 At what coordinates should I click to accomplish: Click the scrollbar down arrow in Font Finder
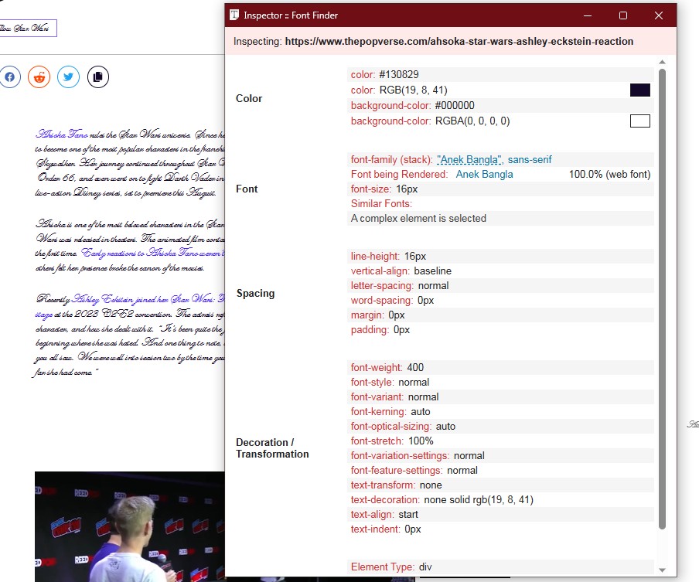click(x=662, y=570)
